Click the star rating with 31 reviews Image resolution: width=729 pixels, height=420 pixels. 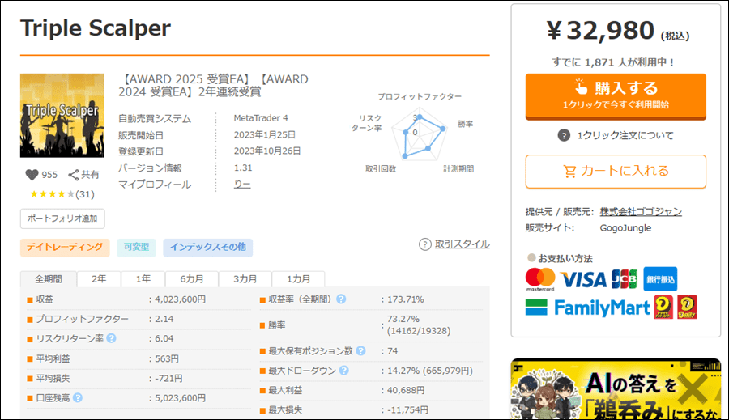pos(62,194)
